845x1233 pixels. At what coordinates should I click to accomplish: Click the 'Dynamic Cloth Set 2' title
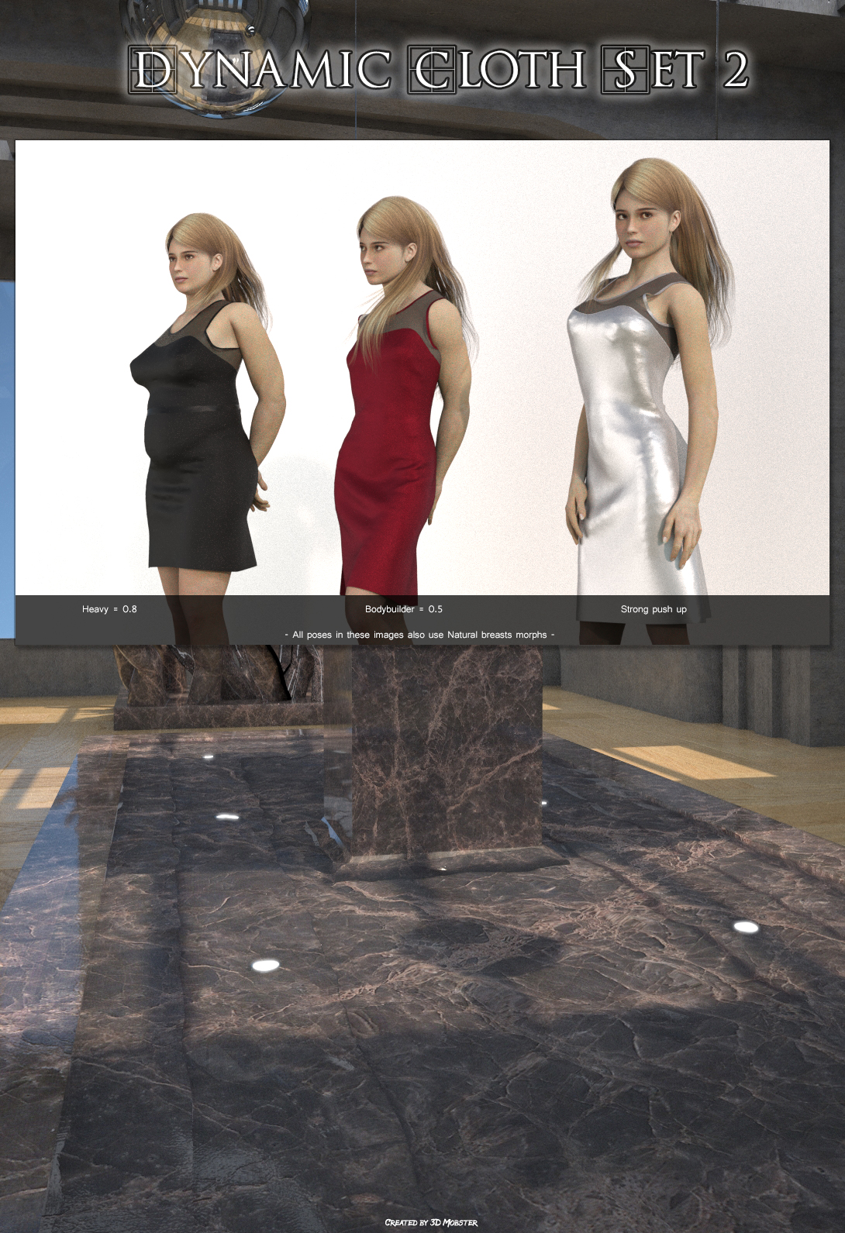(x=439, y=70)
